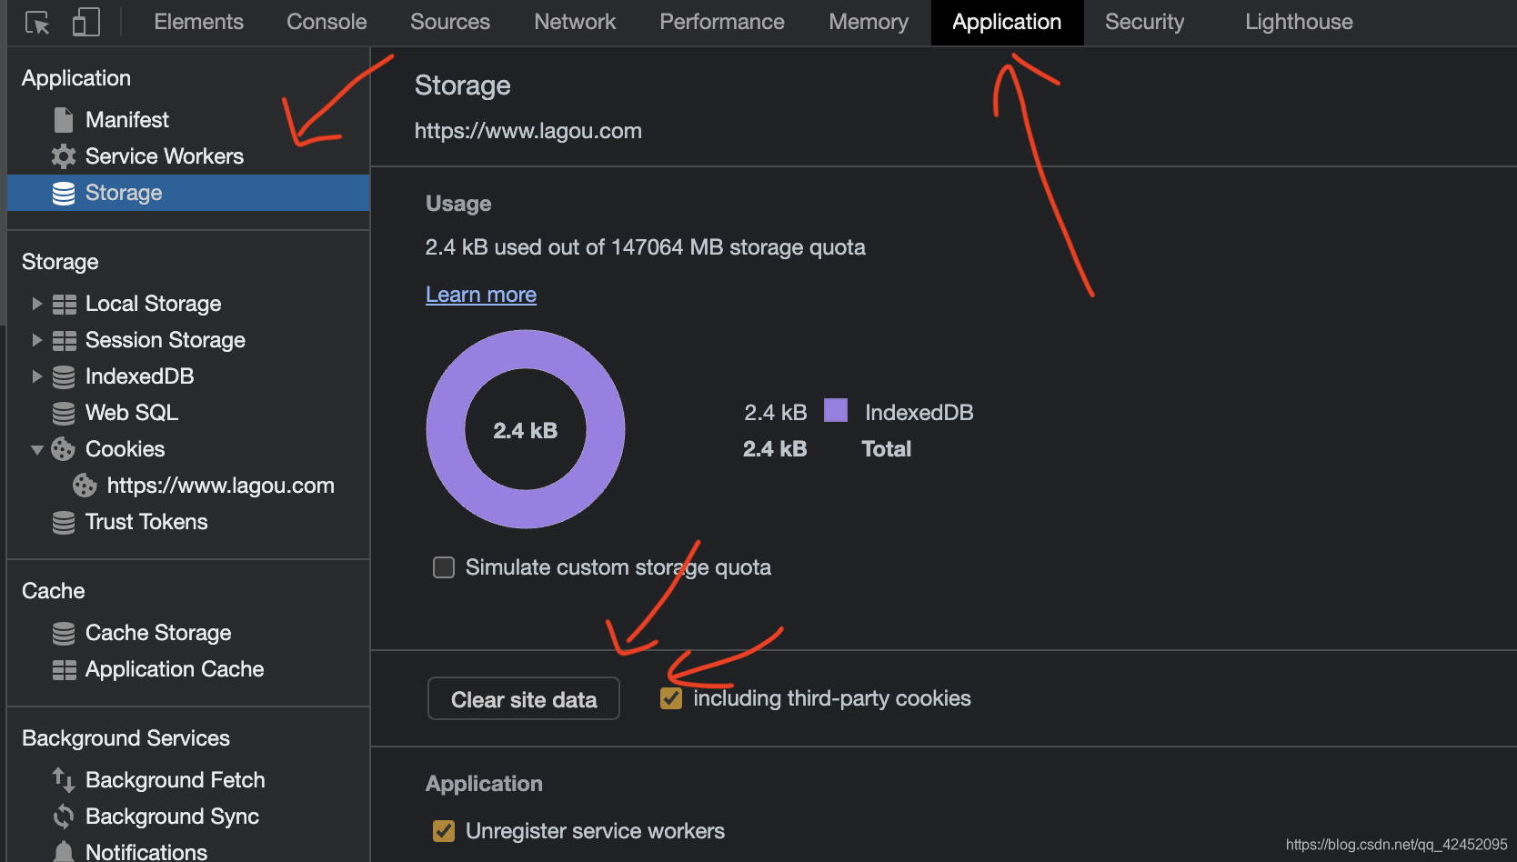Expand the Local Storage tree node
The image size is (1517, 862).
pos(37,304)
